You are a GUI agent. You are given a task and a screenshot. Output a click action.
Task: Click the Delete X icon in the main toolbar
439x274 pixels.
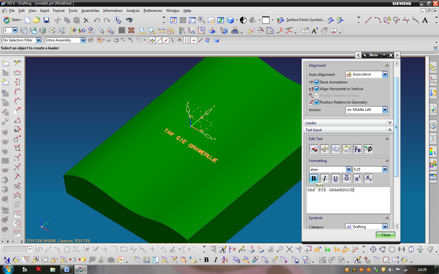(x=86, y=20)
